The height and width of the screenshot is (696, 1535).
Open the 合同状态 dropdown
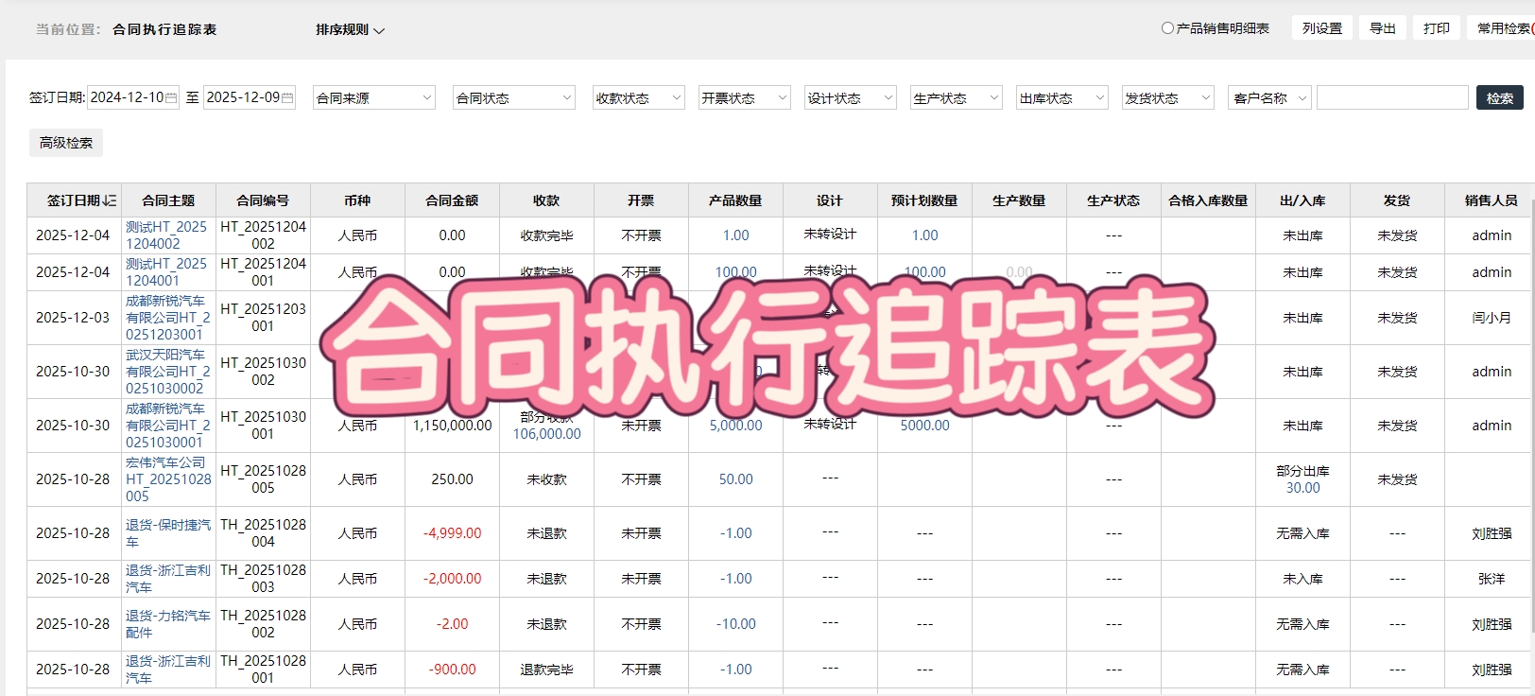point(514,97)
